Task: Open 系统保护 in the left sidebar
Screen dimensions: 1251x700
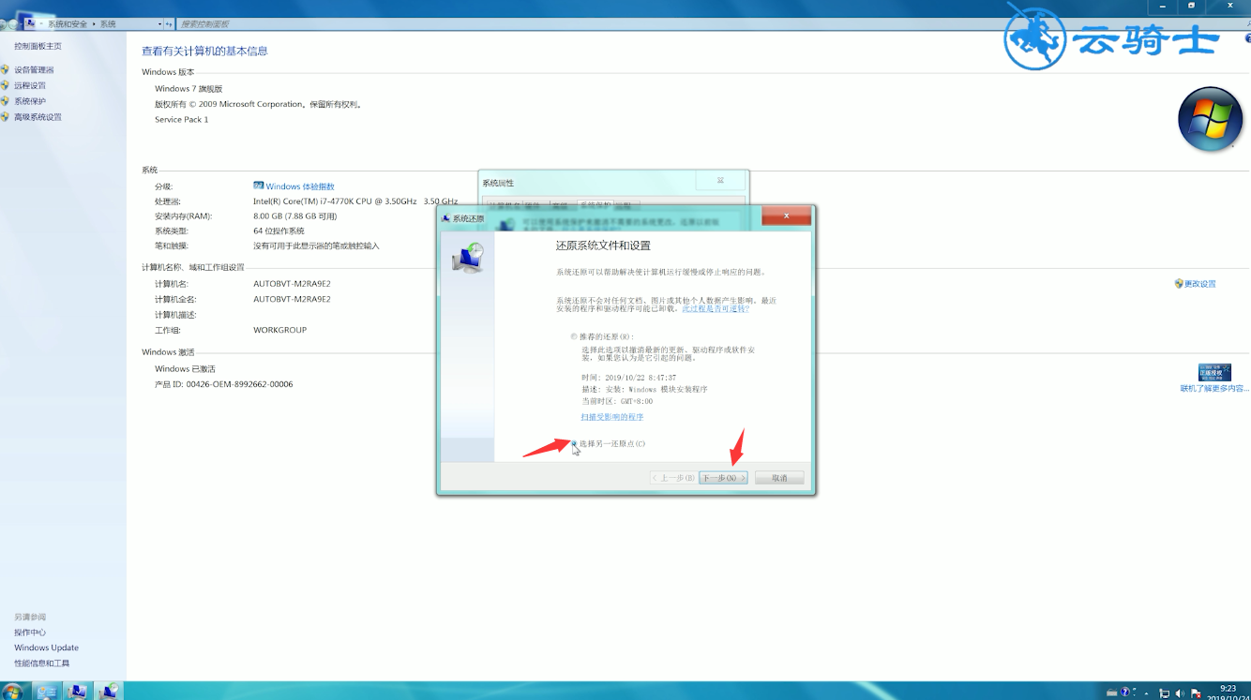Action: [30, 101]
